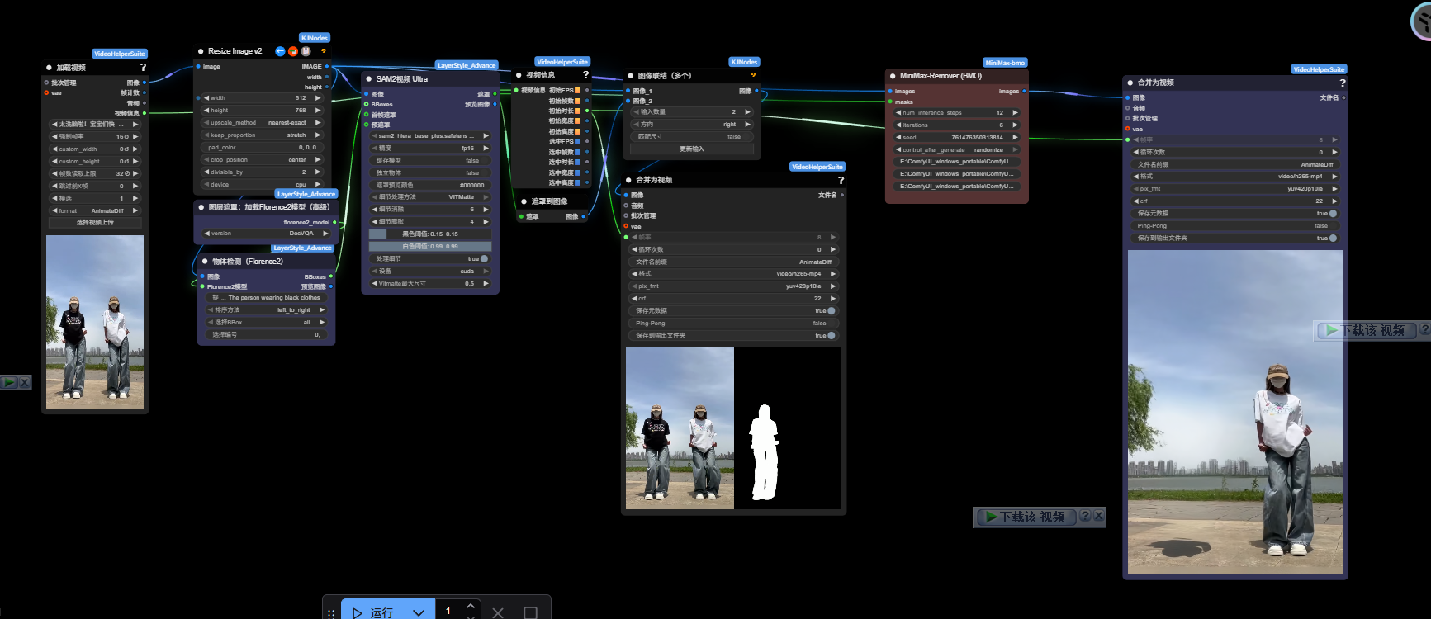Toggle Ping-Pong in the right 合并为视频 node
Screen dimensions: 1431x619
(1235, 226)
